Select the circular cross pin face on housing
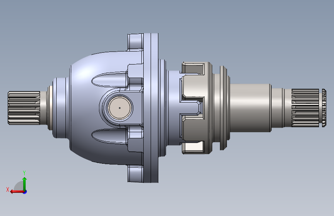334x216 pixels. pos(119,108)
